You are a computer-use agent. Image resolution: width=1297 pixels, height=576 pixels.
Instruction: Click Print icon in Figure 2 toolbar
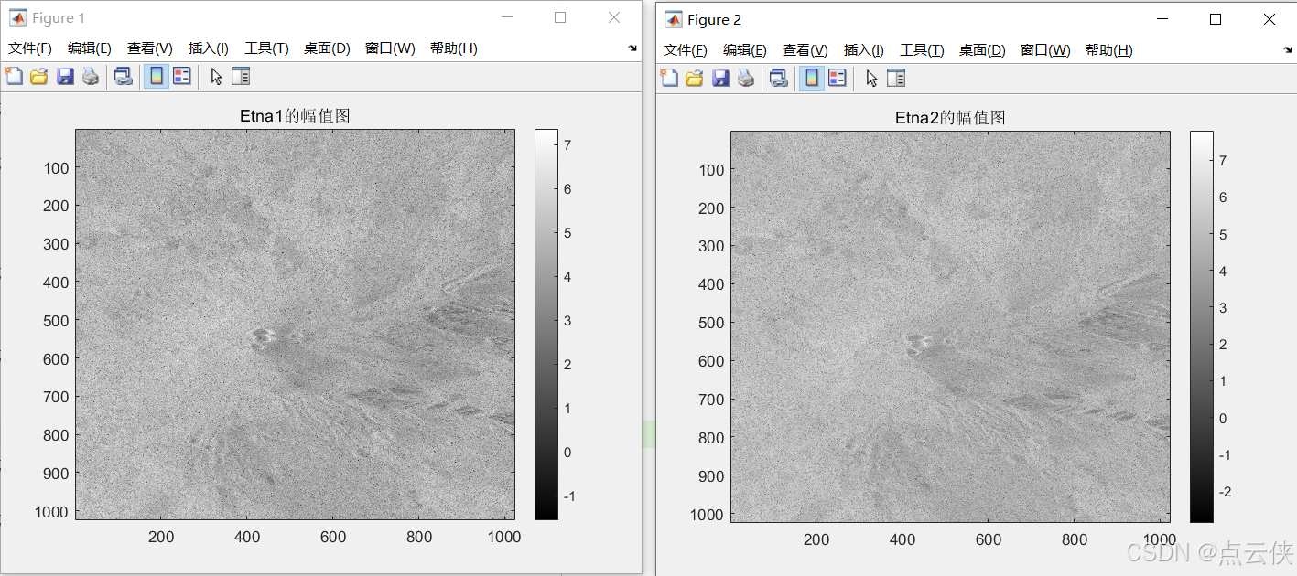point(745,79)
